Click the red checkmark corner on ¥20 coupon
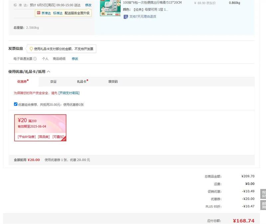This screenshot has height=224, width=266. point(64,139)
